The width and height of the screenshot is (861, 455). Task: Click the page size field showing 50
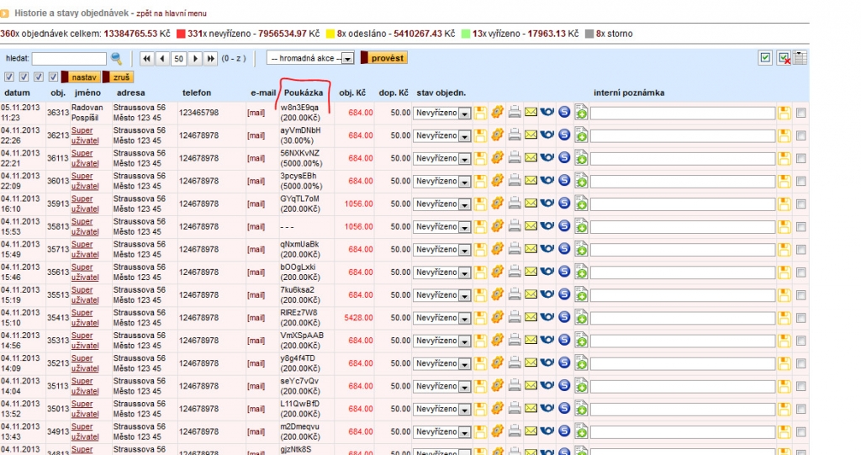coord(178,59)
